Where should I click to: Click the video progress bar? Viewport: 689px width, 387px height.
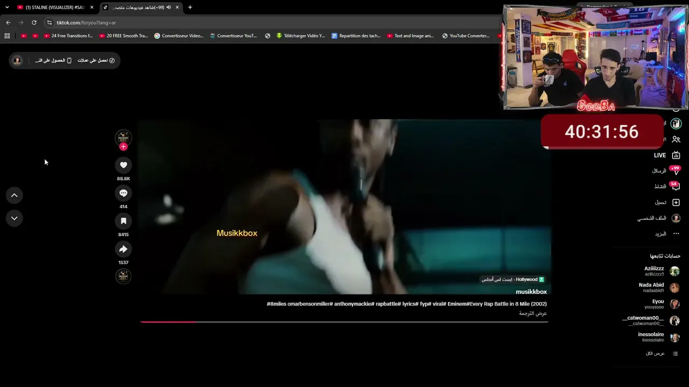click(x=344, y=322)
